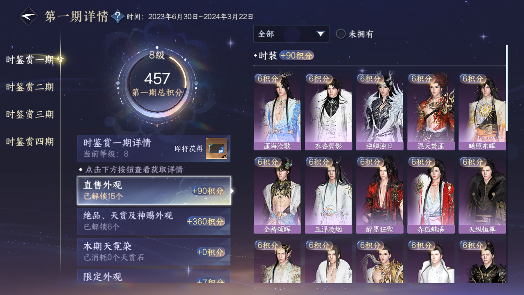This screenshot has height=295, width=524.
Task: Open 本期天霓染 points section
Action: point(154,252)
